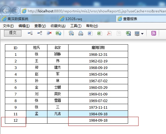This screenshot has width=166, height=134.
Task: Click the export to text file icon
Action: [119, 33]
